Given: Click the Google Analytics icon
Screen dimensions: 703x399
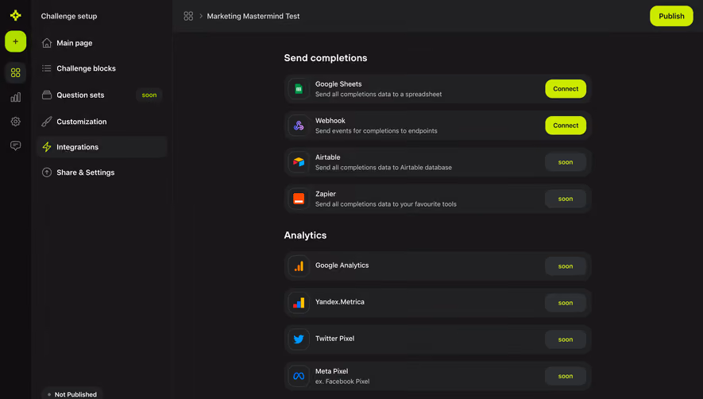Looking at the screenshot, I should (299, 266).
